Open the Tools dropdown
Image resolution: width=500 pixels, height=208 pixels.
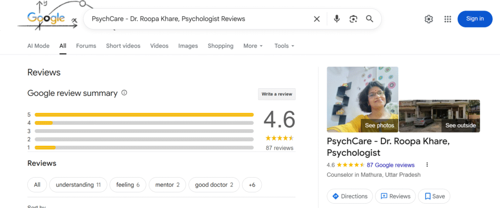284,46
